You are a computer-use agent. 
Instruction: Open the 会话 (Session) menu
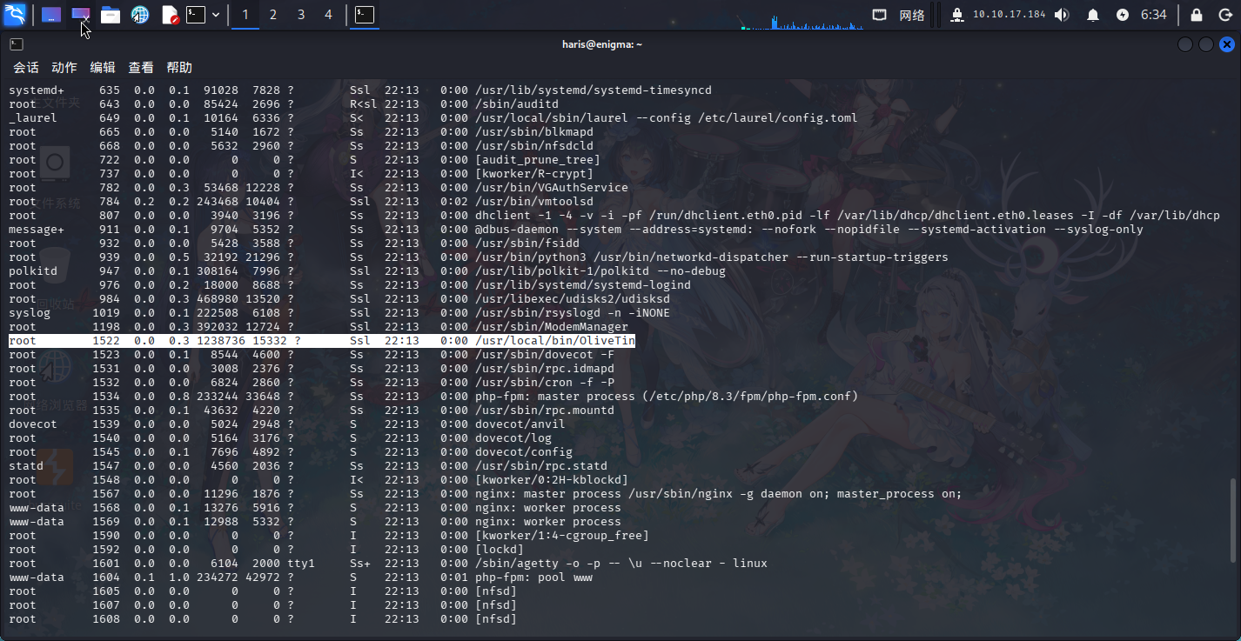coord(26,67)
